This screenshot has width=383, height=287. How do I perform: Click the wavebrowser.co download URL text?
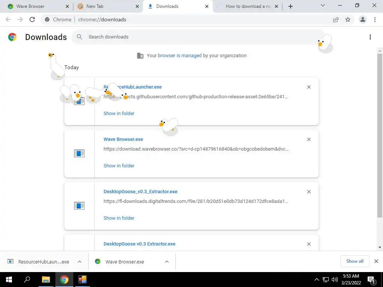(196, 149)
